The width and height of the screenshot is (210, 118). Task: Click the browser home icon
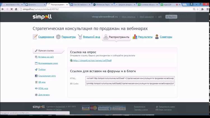point(16,9)
